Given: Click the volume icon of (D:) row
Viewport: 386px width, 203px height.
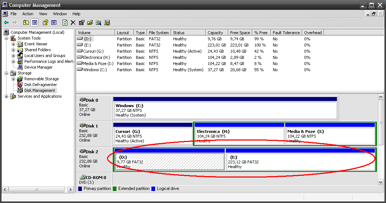Looking at the screenshot, I should click(79, 39).
